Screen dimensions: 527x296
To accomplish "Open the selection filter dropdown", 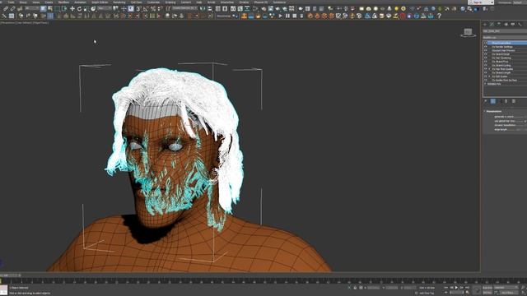I will (32, 8).
